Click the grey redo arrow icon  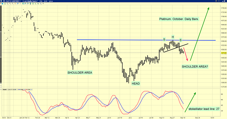point(20,3)
